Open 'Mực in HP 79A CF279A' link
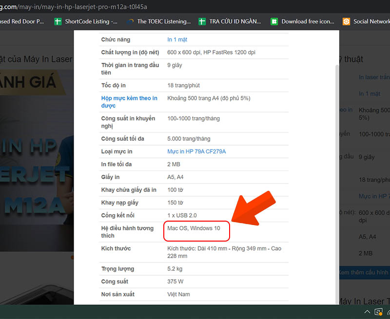The width and height of the screenshot is (390, 319). click(x=196, y=151)
